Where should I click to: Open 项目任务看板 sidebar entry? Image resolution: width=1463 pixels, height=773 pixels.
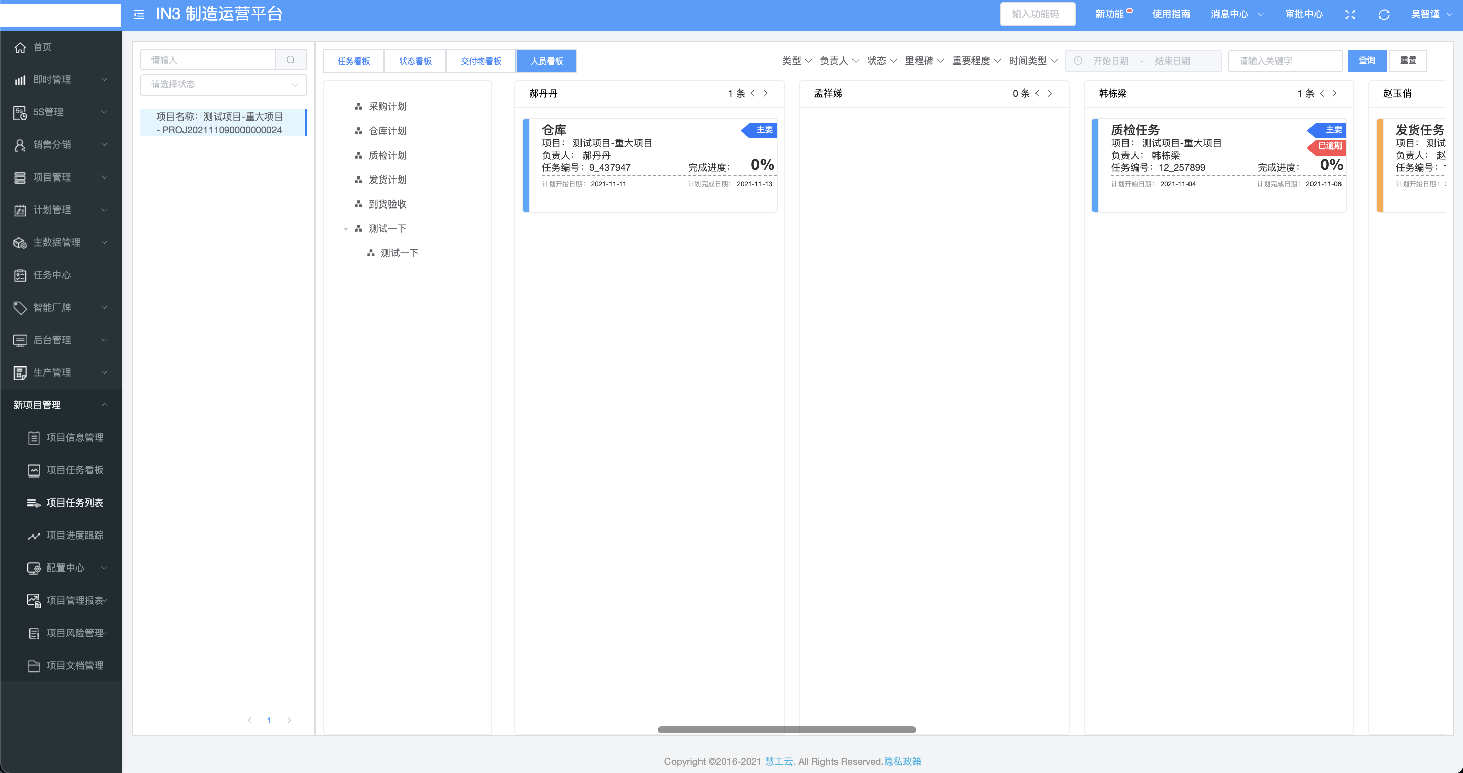74,470
